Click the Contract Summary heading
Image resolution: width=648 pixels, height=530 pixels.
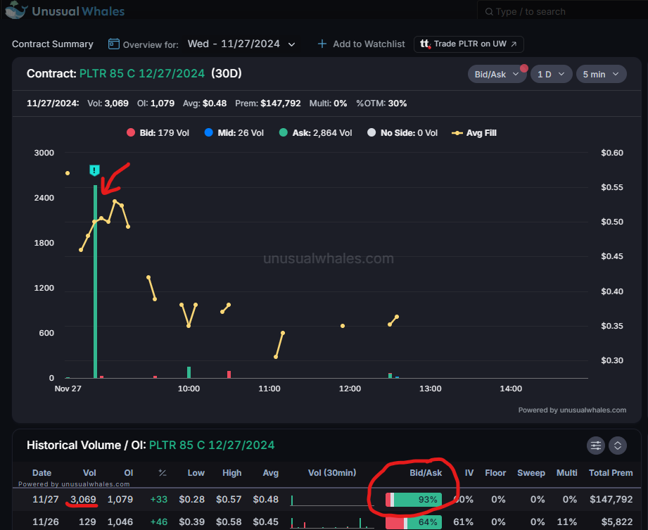(x=53, y=44)
